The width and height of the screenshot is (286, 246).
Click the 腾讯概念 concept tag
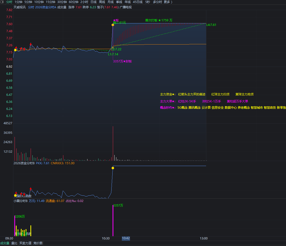click(x=195, y=108)
